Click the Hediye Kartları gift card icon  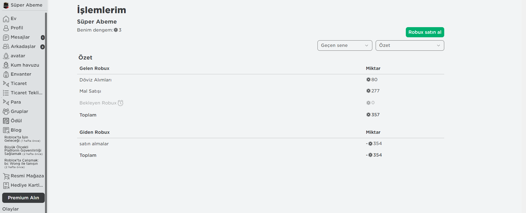point(6,186)
